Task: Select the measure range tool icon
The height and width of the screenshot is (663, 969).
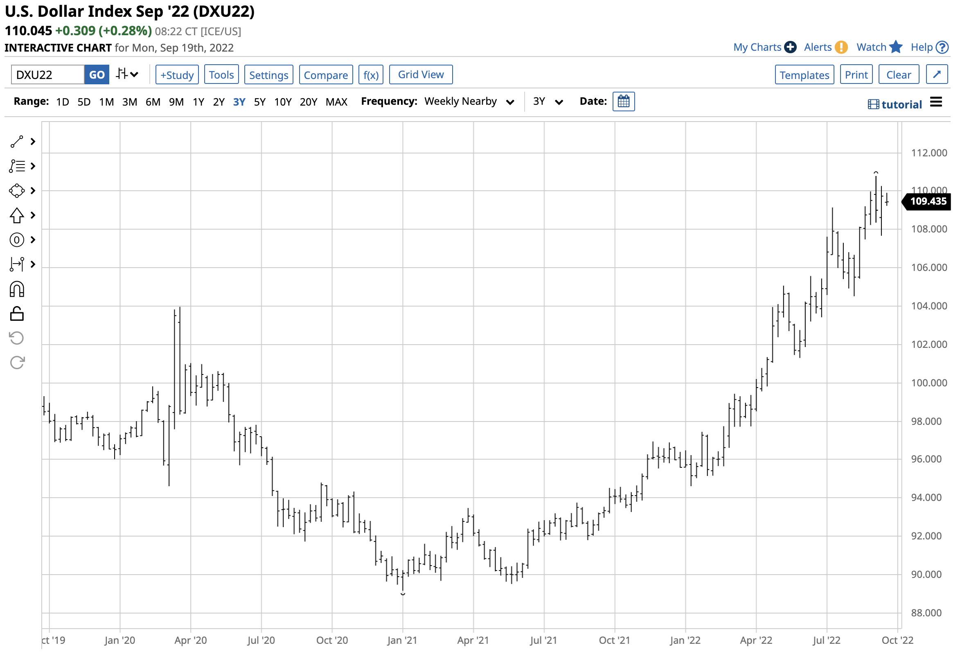Action: point(17,265)
